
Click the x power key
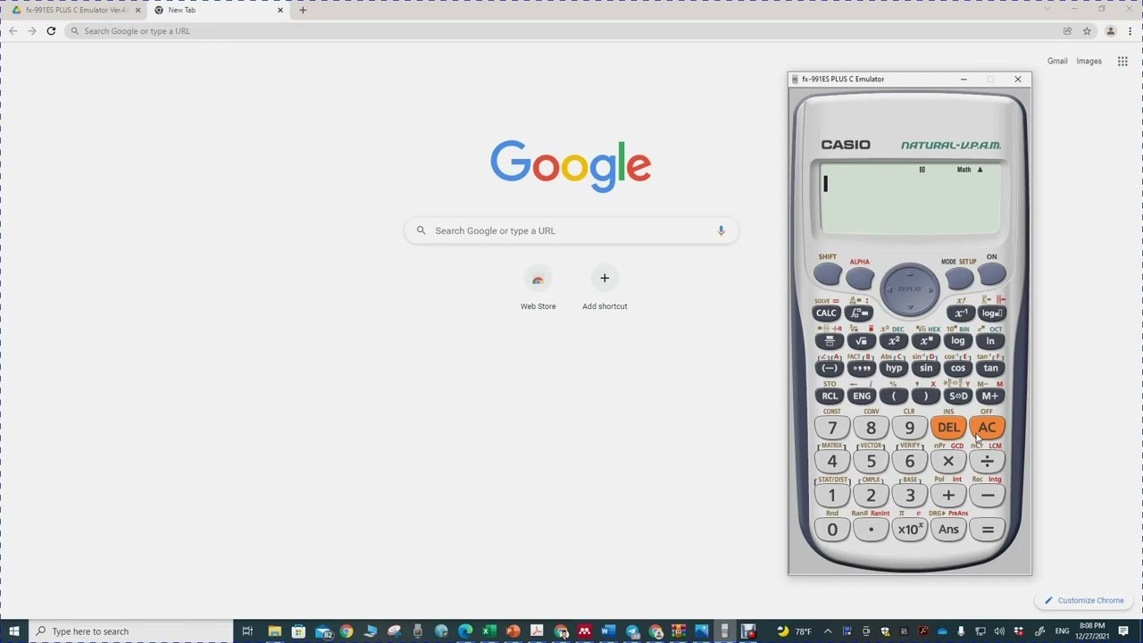click(926, 341)
